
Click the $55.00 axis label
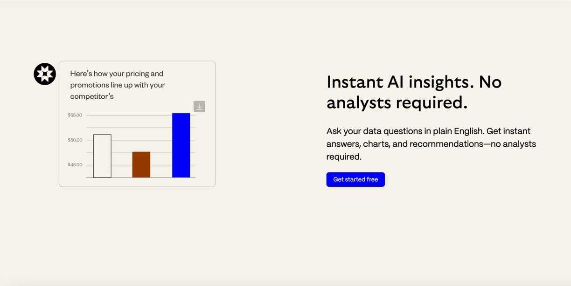coord(75,115)
